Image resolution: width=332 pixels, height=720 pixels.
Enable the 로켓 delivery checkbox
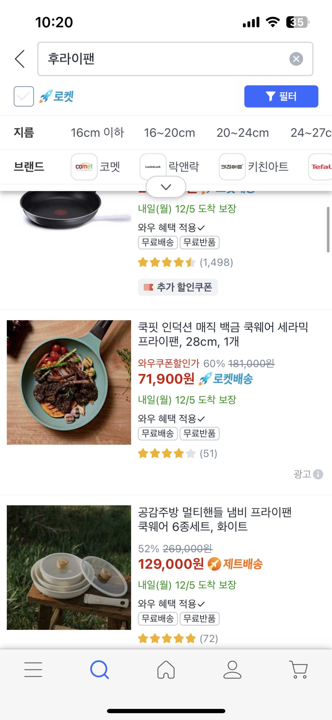[x=24, y=96]
